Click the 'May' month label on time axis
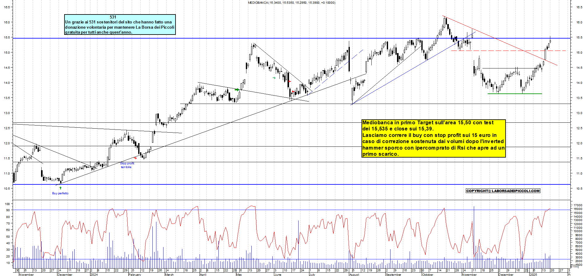The height and width of the screenshot is (276, 583). (x=239, y=274)
